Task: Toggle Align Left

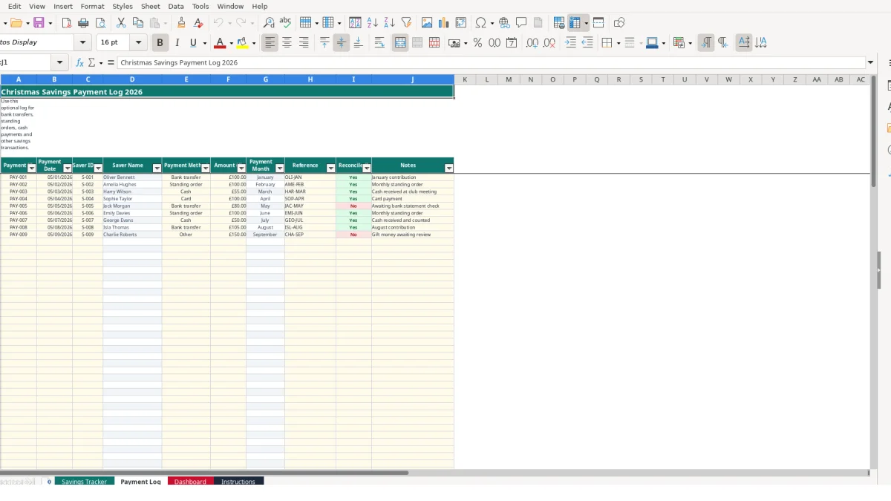Action: click(270, 43)
